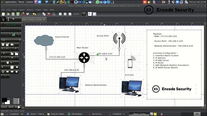Click the zoom 100% input field
This screenshot has height=116, width=207.
77,14
